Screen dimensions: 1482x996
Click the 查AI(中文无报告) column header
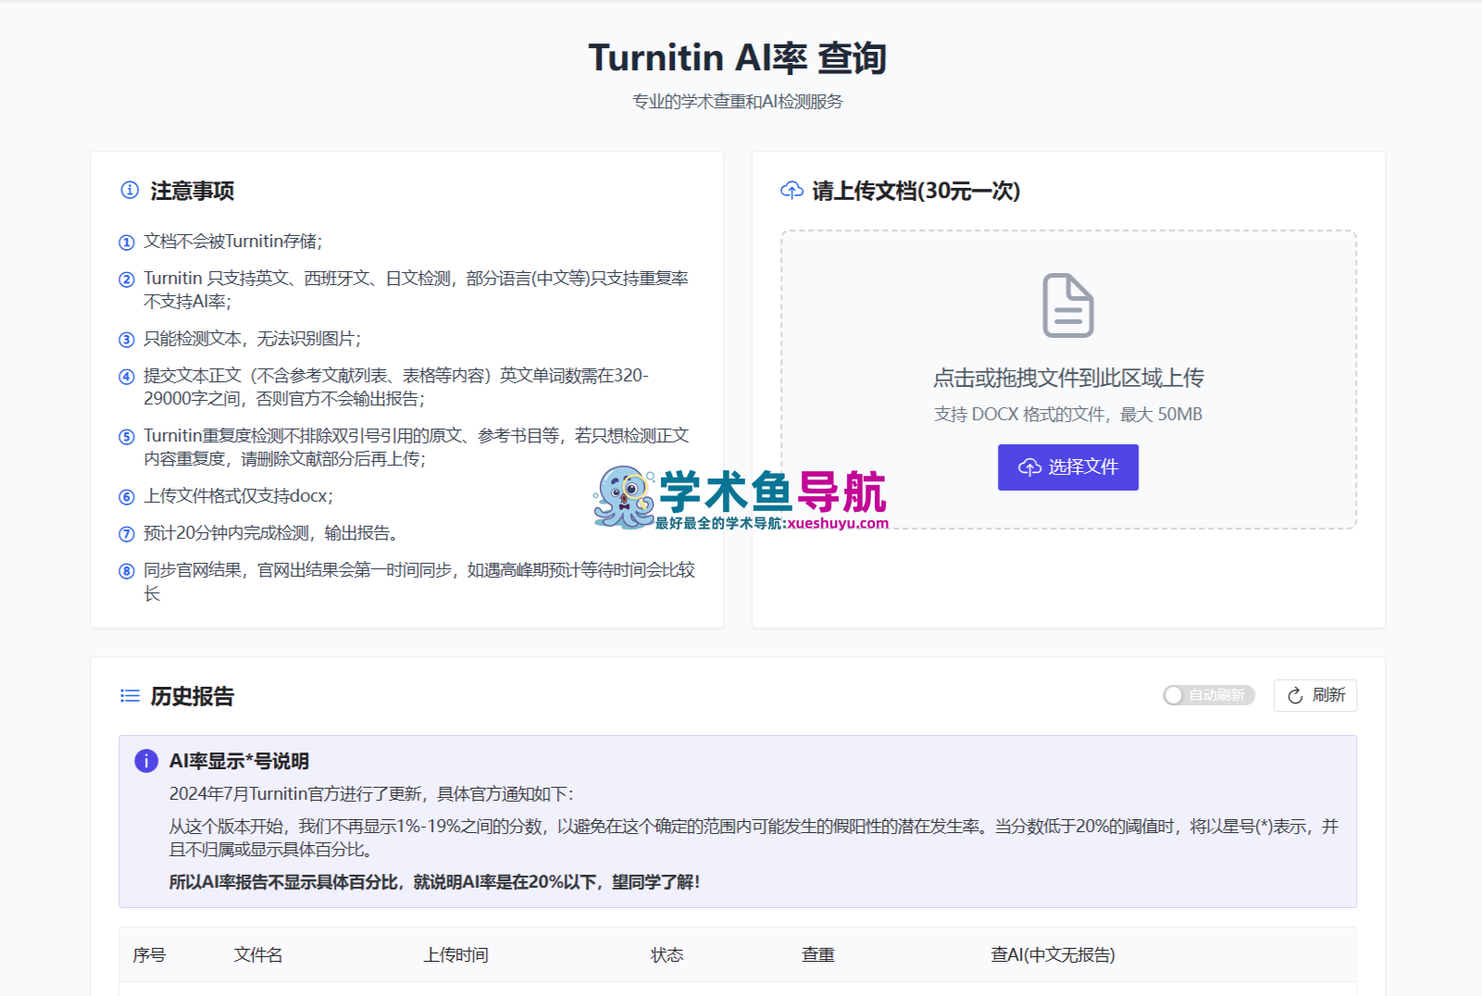pos(1052,954)
